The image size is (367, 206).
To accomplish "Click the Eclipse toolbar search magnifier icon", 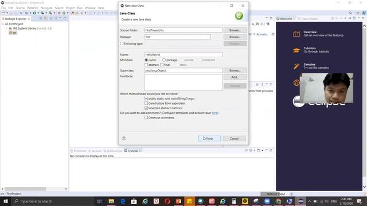I will [350, 13].
